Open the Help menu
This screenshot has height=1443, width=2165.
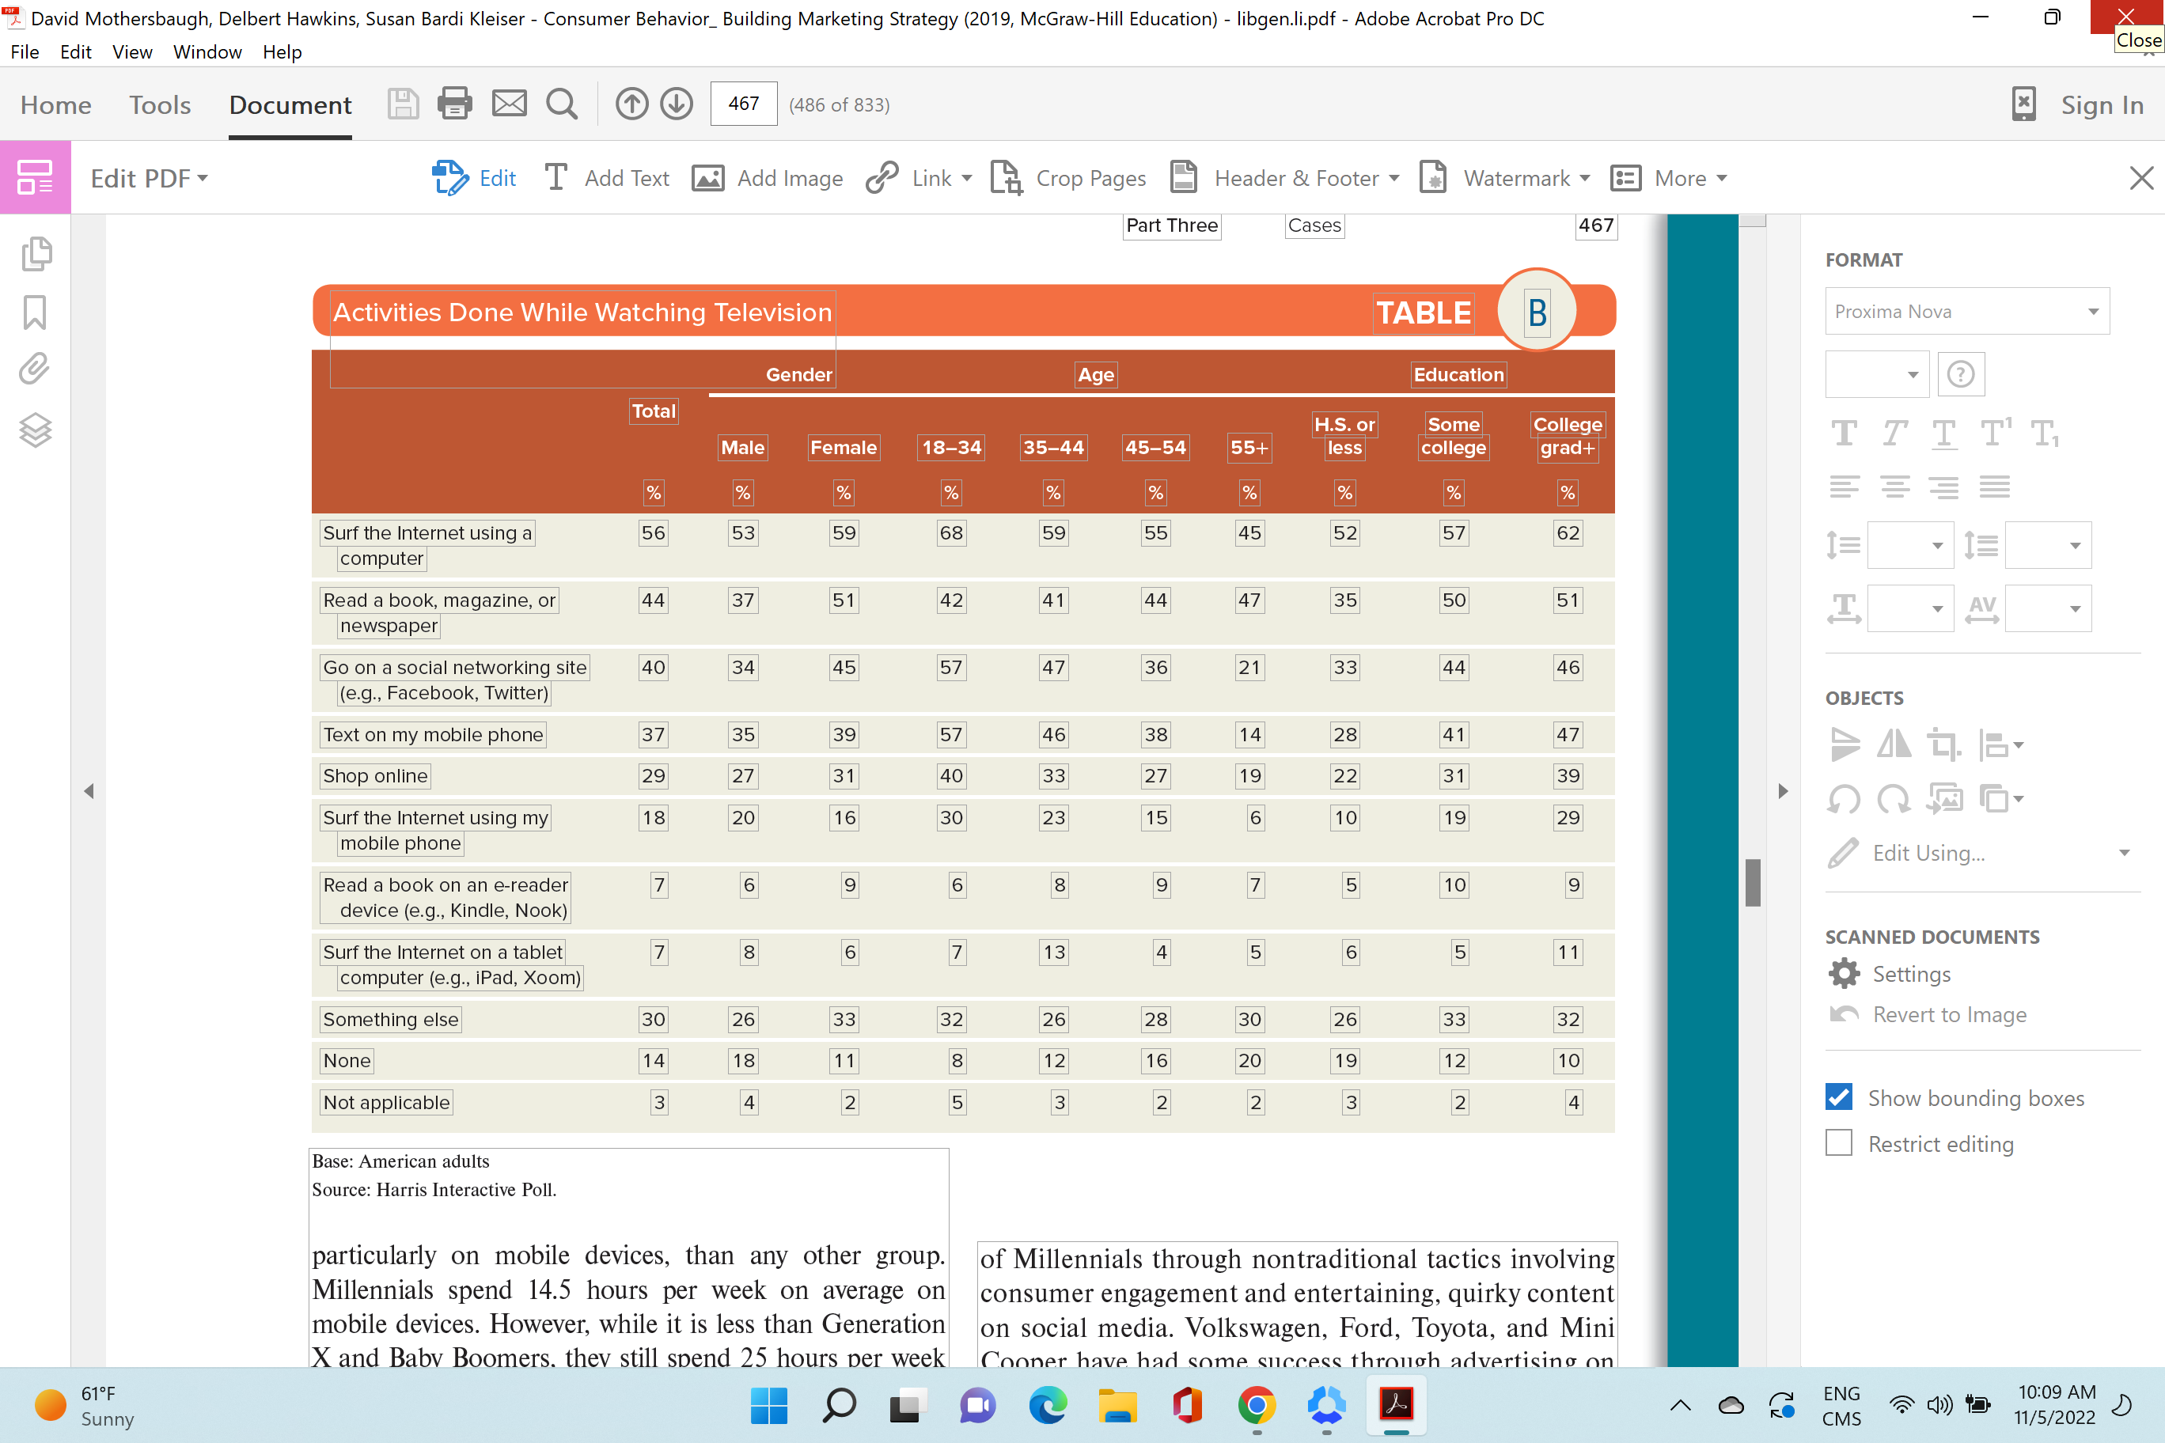point(282,51)
